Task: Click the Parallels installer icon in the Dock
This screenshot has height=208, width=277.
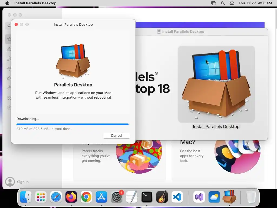Action: [x=229, y=197]
